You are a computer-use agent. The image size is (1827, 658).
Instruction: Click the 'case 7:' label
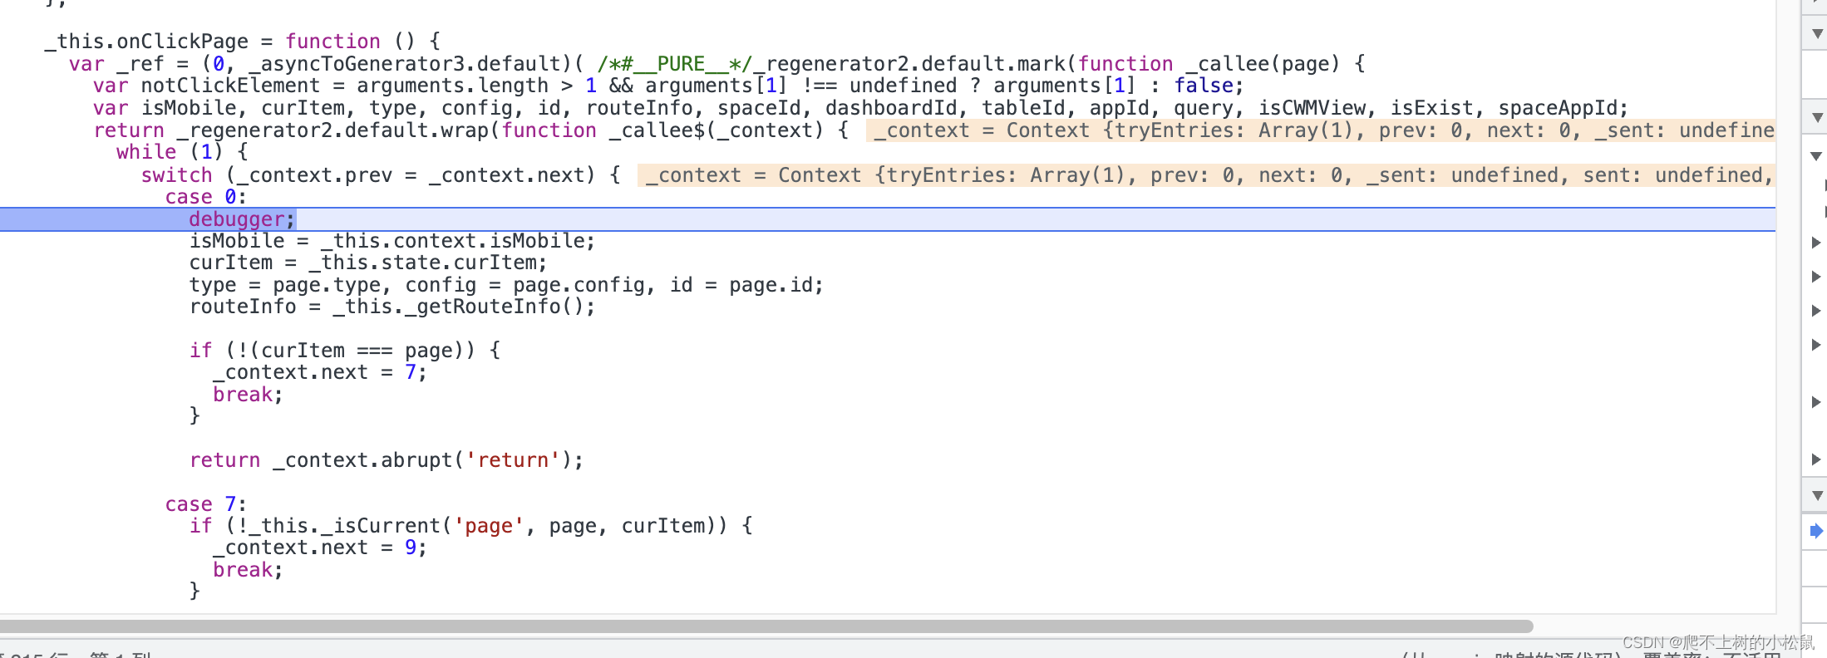point(206,504)
